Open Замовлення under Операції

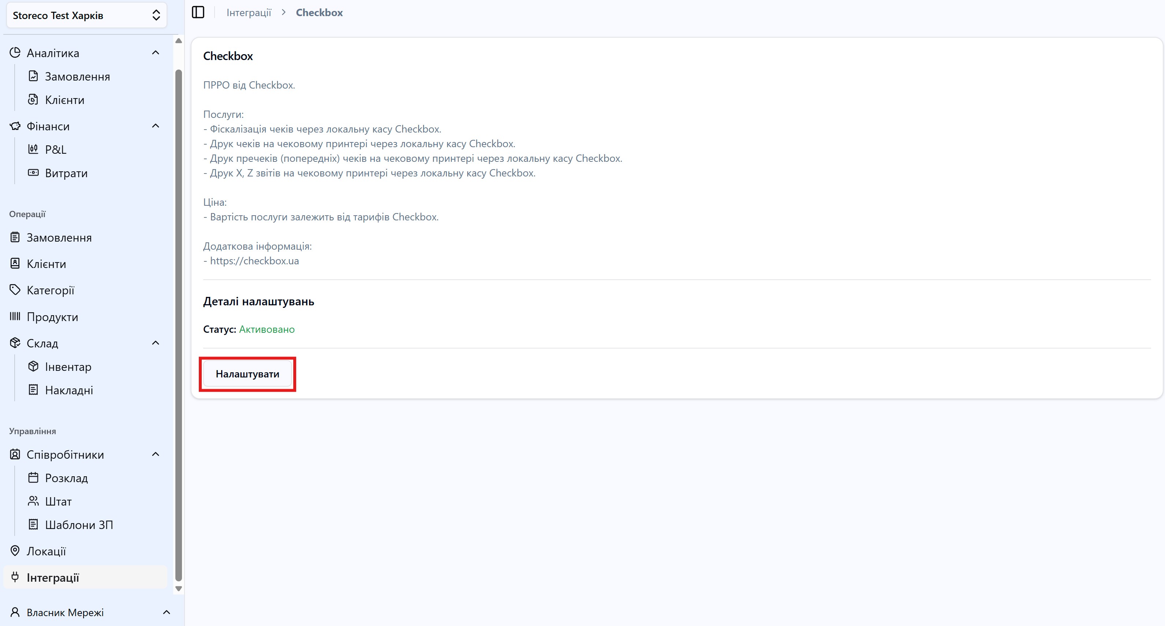59,238
